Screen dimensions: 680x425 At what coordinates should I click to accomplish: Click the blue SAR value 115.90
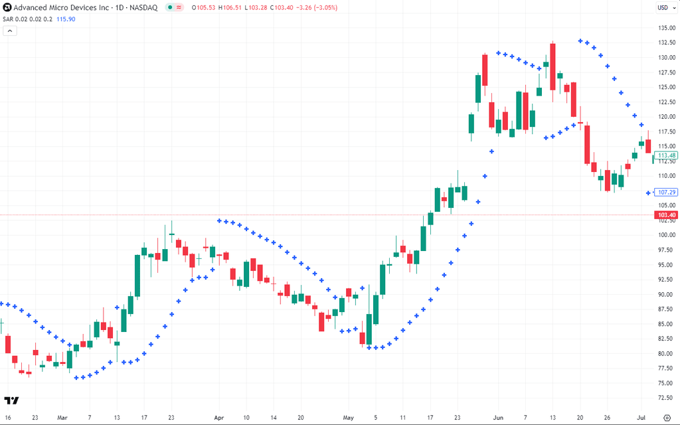(x=66, y=19)
